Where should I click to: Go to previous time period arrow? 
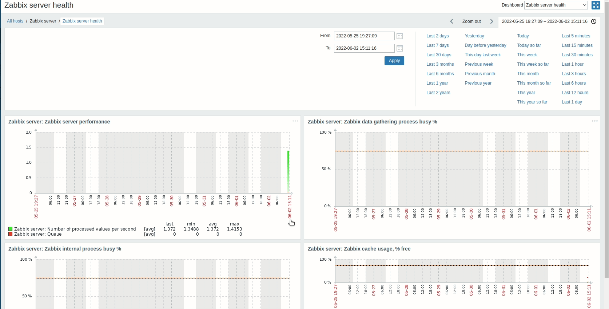click(x=451, y=21)
